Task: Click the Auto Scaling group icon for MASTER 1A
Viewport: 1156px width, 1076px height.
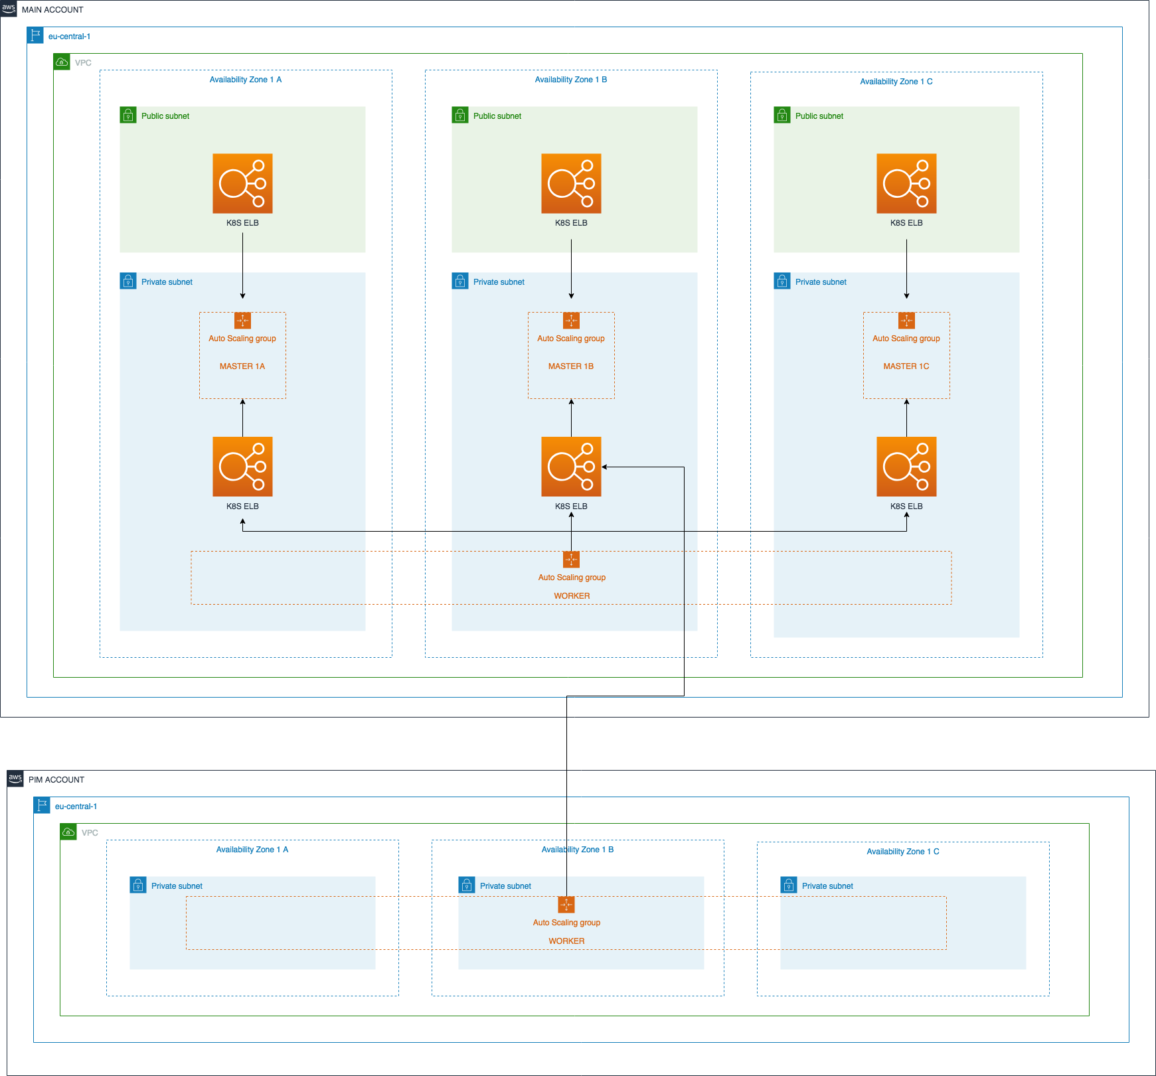Action: [242, 321]
